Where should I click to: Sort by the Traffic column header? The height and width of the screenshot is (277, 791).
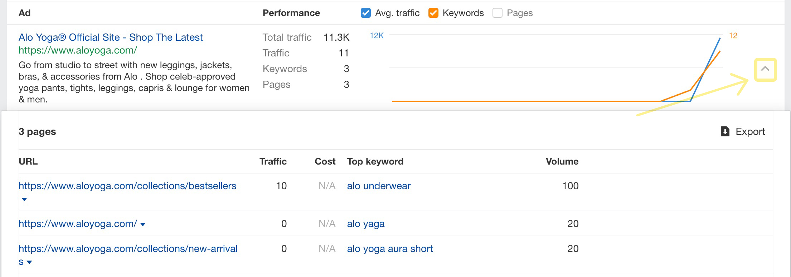273,161
